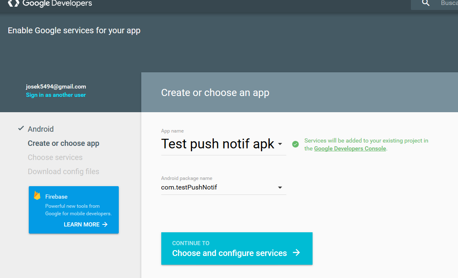Open the Google Developers Console link
Image resolution: width=458 pixels, height=278 pixels.
click(350, 148)
